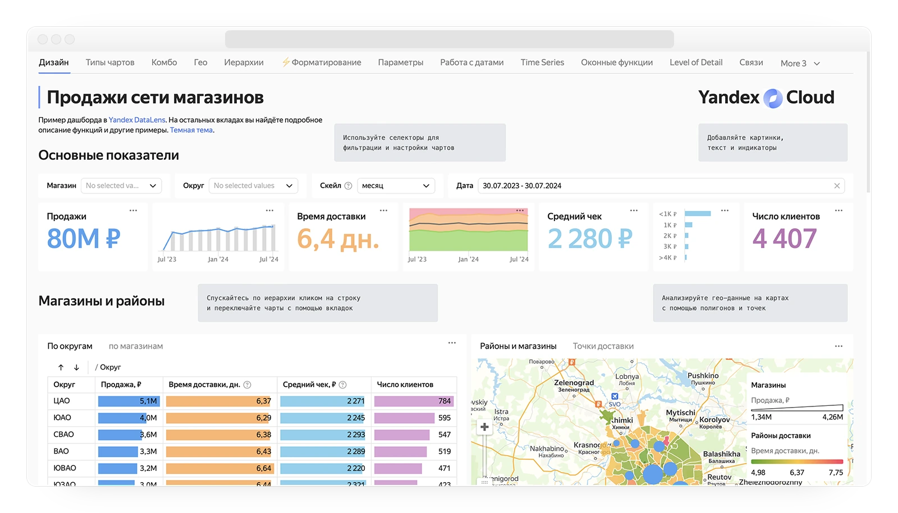The height and width of the screenshot is (513, 898).
Task: Expand the Магазин selector dropdown
Action: point(121,186)
